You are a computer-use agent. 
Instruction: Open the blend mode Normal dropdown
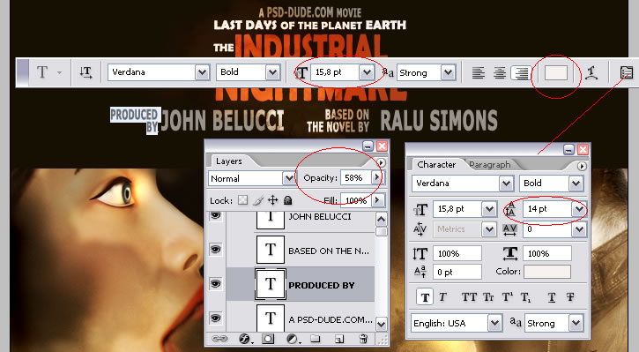(x=289, y=178)
